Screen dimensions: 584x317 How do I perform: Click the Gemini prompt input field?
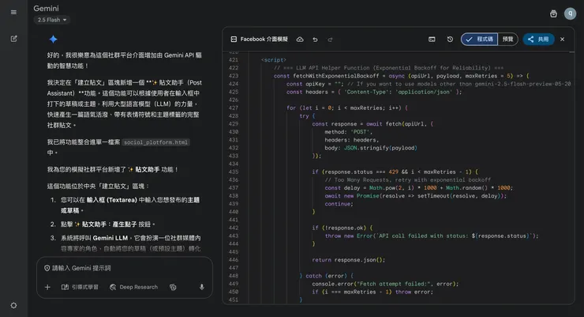click(x=125, y=268)
